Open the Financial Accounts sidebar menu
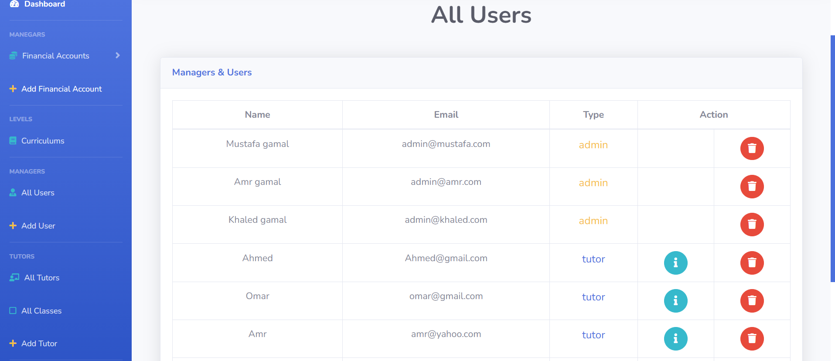This screenshot has height=361, width=835. (x=65, y=55)
